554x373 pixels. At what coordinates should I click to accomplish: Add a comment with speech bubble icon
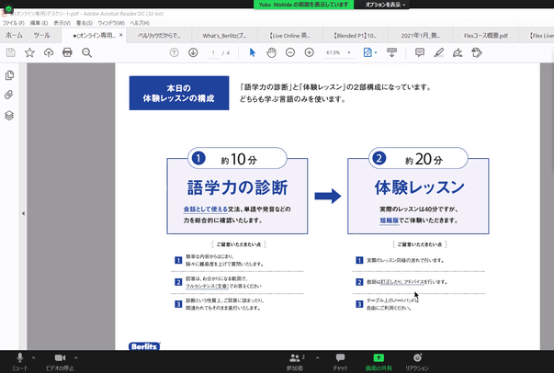tap(420, 52)
